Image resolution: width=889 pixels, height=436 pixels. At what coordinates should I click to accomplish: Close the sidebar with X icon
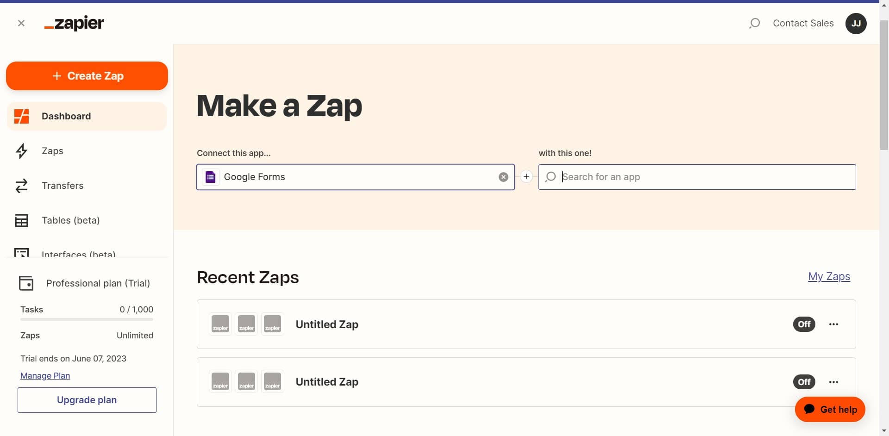(21, 23)
